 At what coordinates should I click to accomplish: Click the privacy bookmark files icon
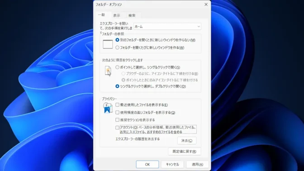click(x=108, y=108)
